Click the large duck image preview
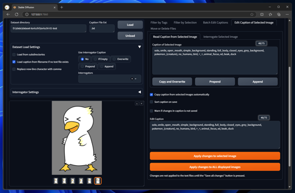Viewport: 295px width, 193px height. click(x=77, y=138)
